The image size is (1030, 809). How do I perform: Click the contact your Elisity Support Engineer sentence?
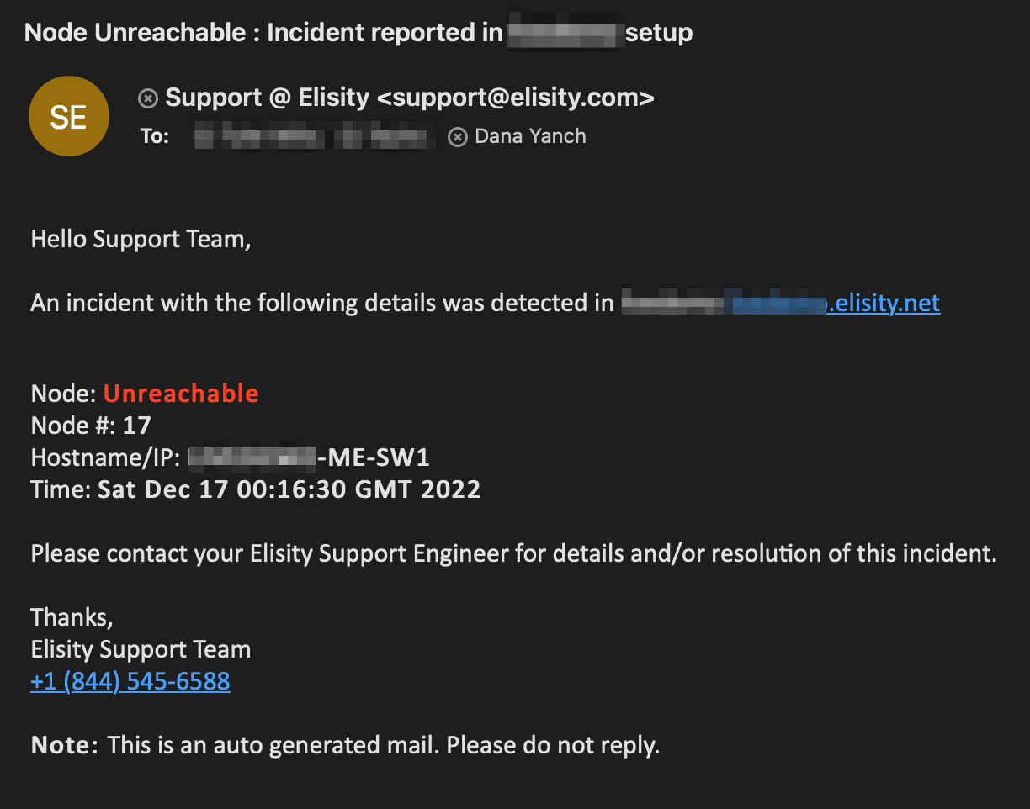tap(513, 553)
